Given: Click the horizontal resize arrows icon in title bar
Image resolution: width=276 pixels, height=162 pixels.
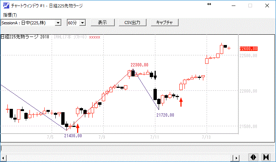Looking at the screenshot, I should [209, 4].
